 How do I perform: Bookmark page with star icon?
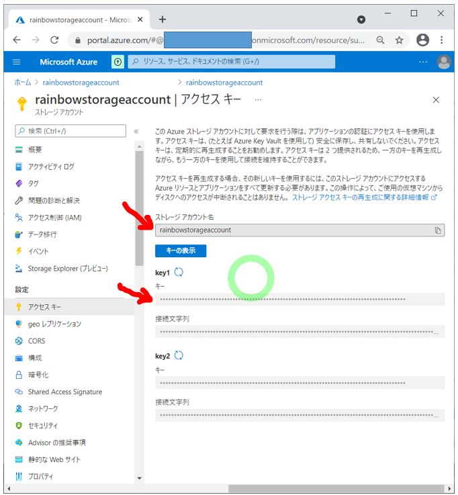click(x=400, y=40)
